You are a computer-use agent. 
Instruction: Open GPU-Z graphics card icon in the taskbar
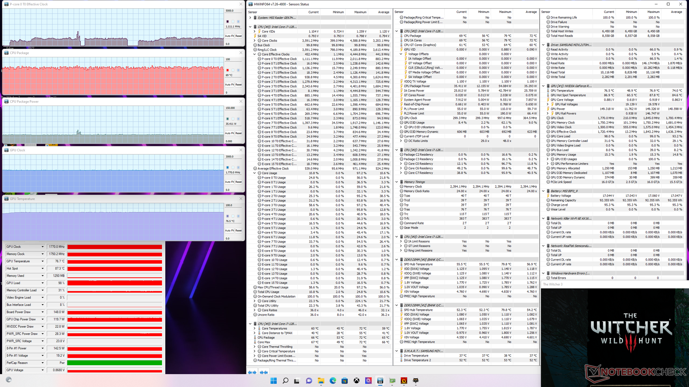click(392, 381)
